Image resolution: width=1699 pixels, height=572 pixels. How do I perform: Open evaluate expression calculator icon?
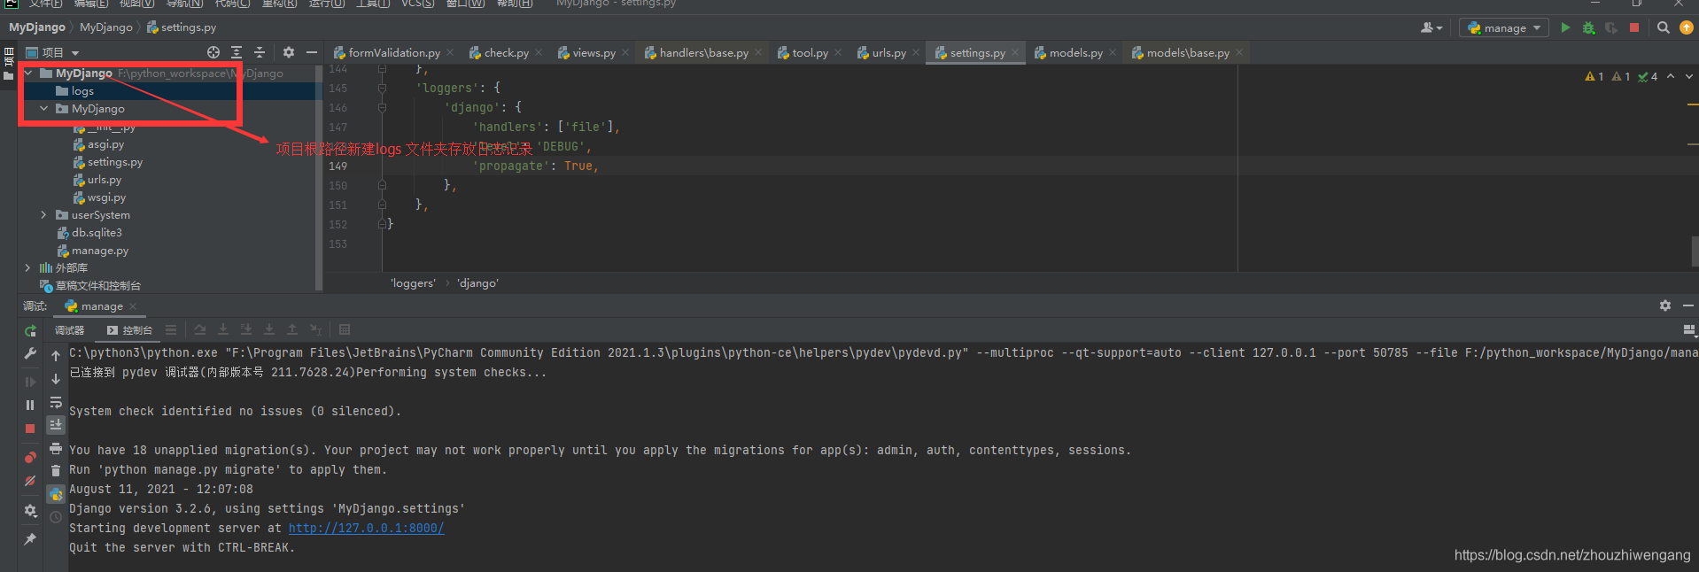pos(345,330)
